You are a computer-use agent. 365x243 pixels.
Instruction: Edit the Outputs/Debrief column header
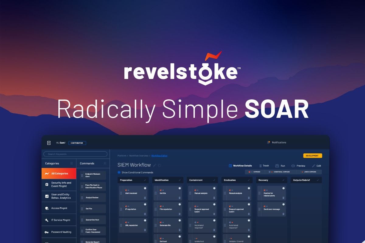tap(318, 180)
